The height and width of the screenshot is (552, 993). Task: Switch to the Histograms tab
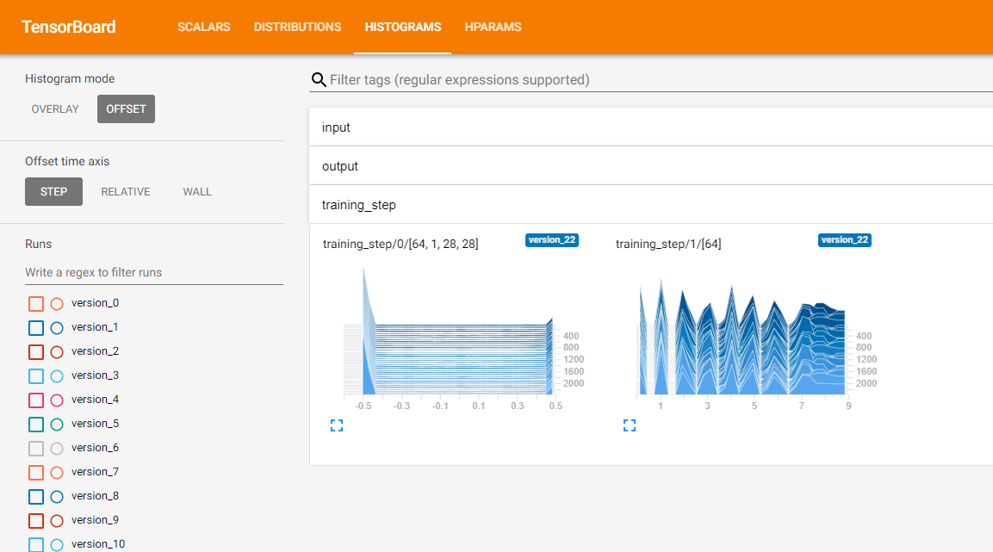pos(403,28)
